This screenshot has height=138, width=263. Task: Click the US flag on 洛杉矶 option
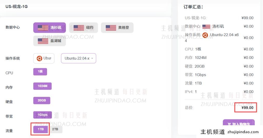(43, 28)
